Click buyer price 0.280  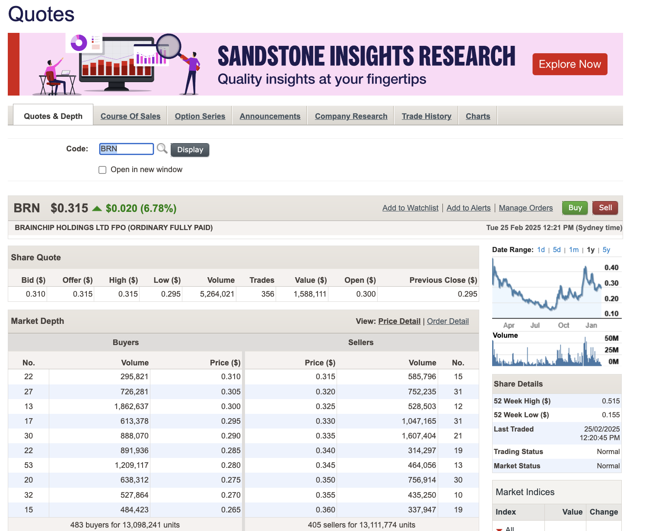pos(231,465)
